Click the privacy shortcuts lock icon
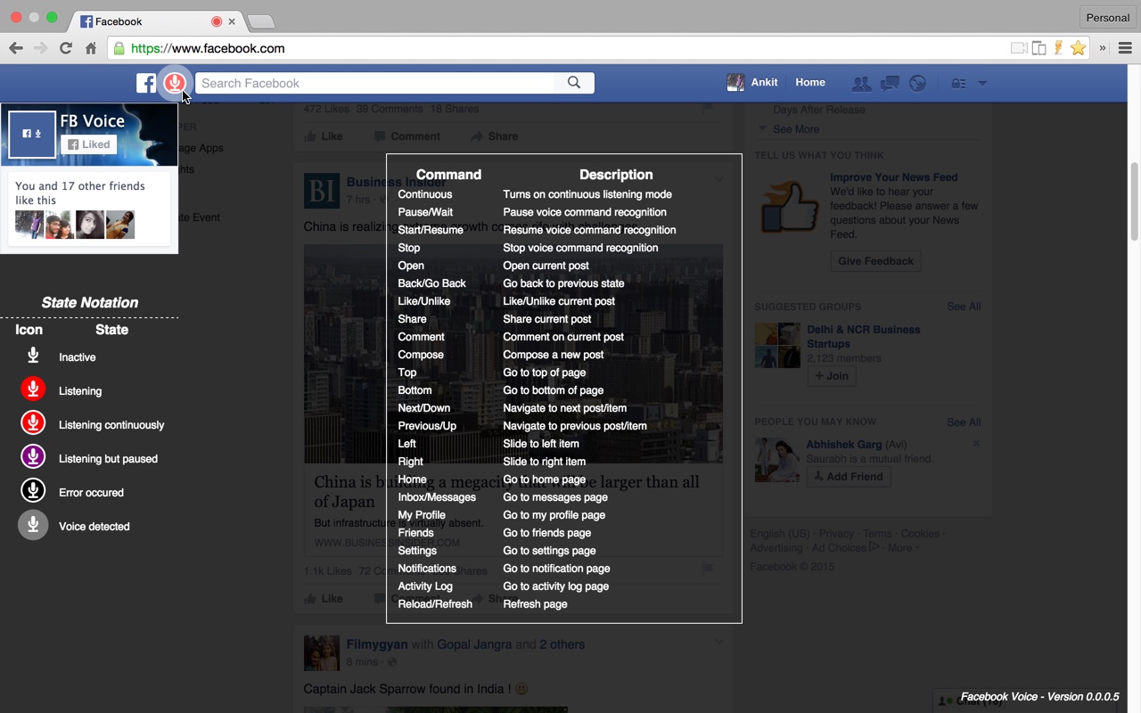Viewport: 1141px width, 713px height. tap(958, 82)
